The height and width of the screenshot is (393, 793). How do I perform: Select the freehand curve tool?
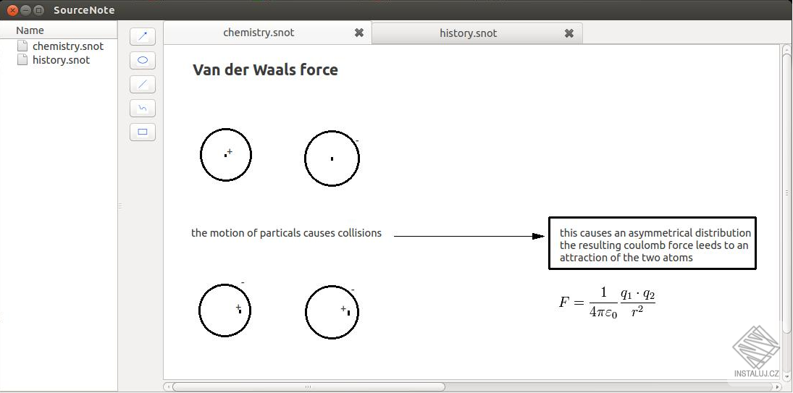click(143, 108)
